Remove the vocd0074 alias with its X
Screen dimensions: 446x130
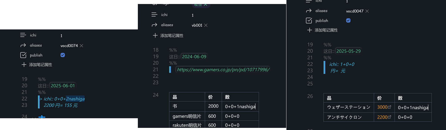(82, 46)
